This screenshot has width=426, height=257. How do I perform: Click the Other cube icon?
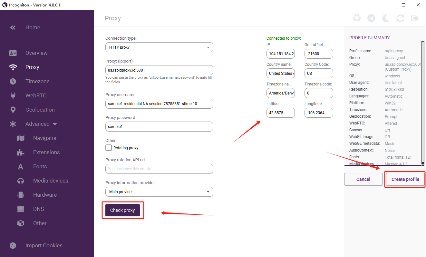tap(21, 223)
